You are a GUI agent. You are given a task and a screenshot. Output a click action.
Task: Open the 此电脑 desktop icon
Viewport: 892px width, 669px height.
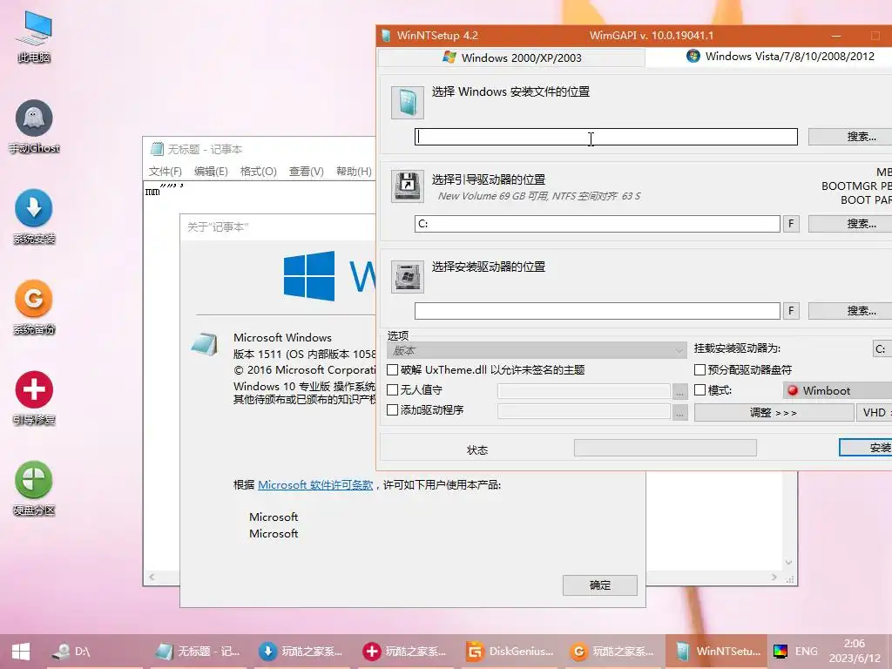click(34, 36)
